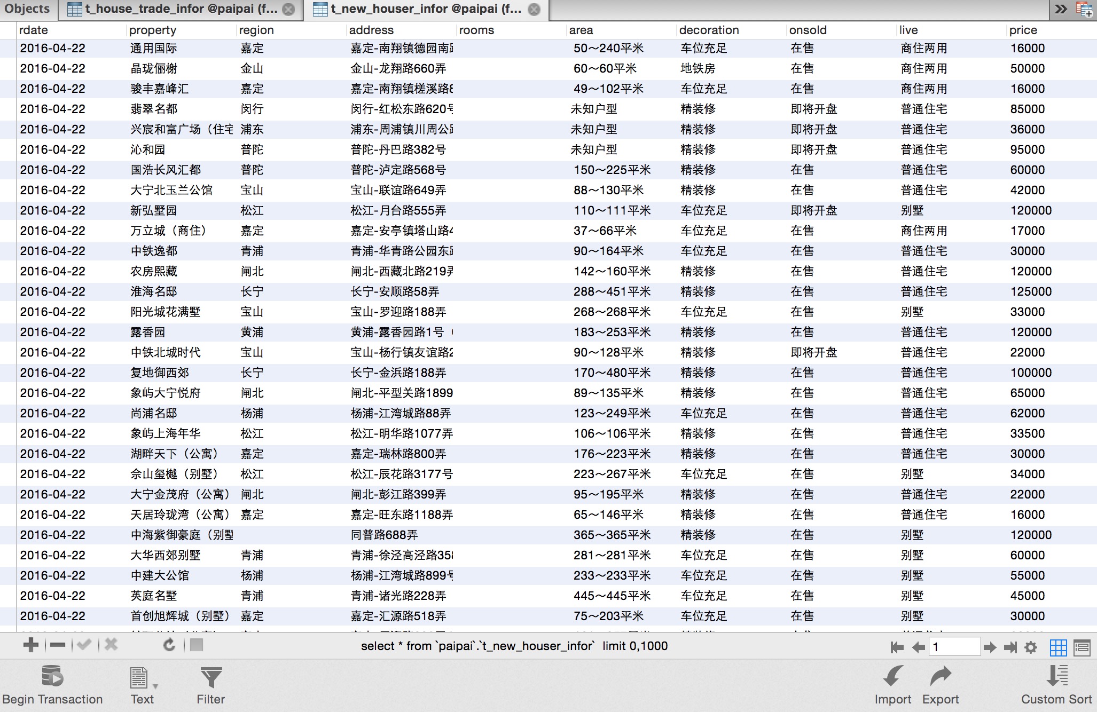The image size is (1097, 712).
Task: Switch to grid view
Action: (x=1058, y=647)
